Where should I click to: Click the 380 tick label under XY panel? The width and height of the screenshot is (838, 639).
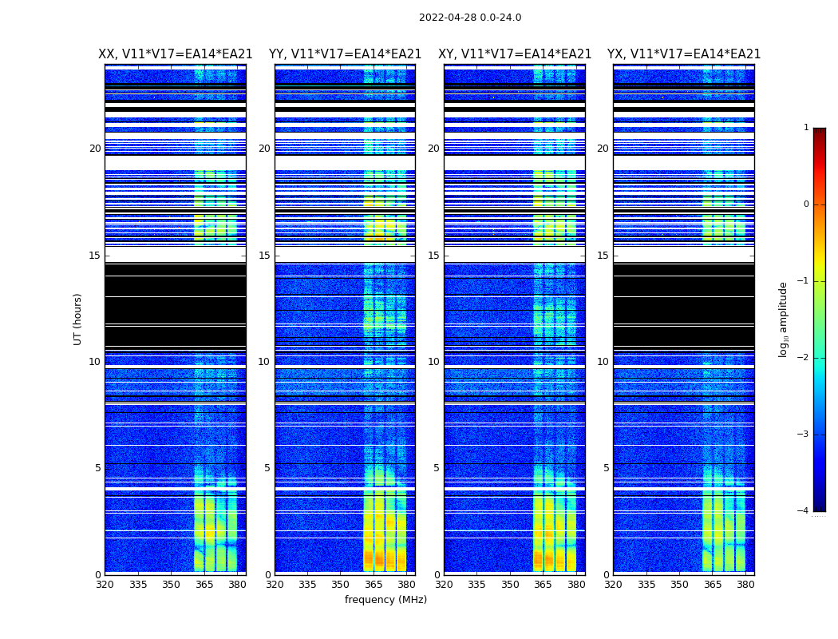tap(576, 584)
